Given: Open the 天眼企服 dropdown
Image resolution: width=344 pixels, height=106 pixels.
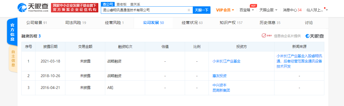Looking at the screenshot, I should (x=268, y=10).
